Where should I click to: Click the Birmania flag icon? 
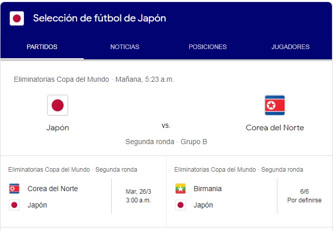point(181,189)
